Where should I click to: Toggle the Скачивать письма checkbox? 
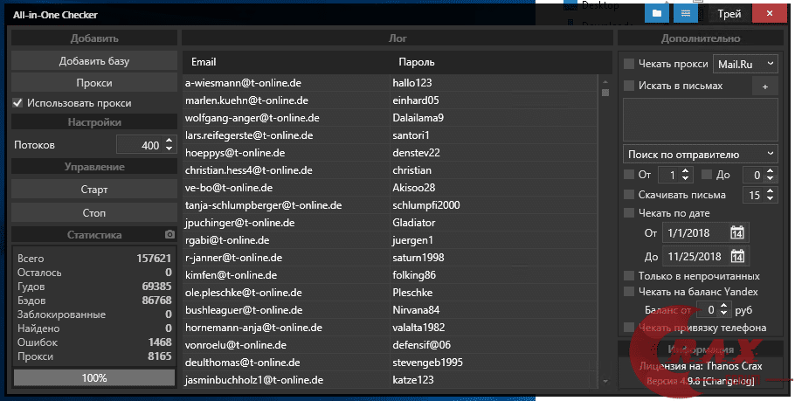[x=629, y=194]
